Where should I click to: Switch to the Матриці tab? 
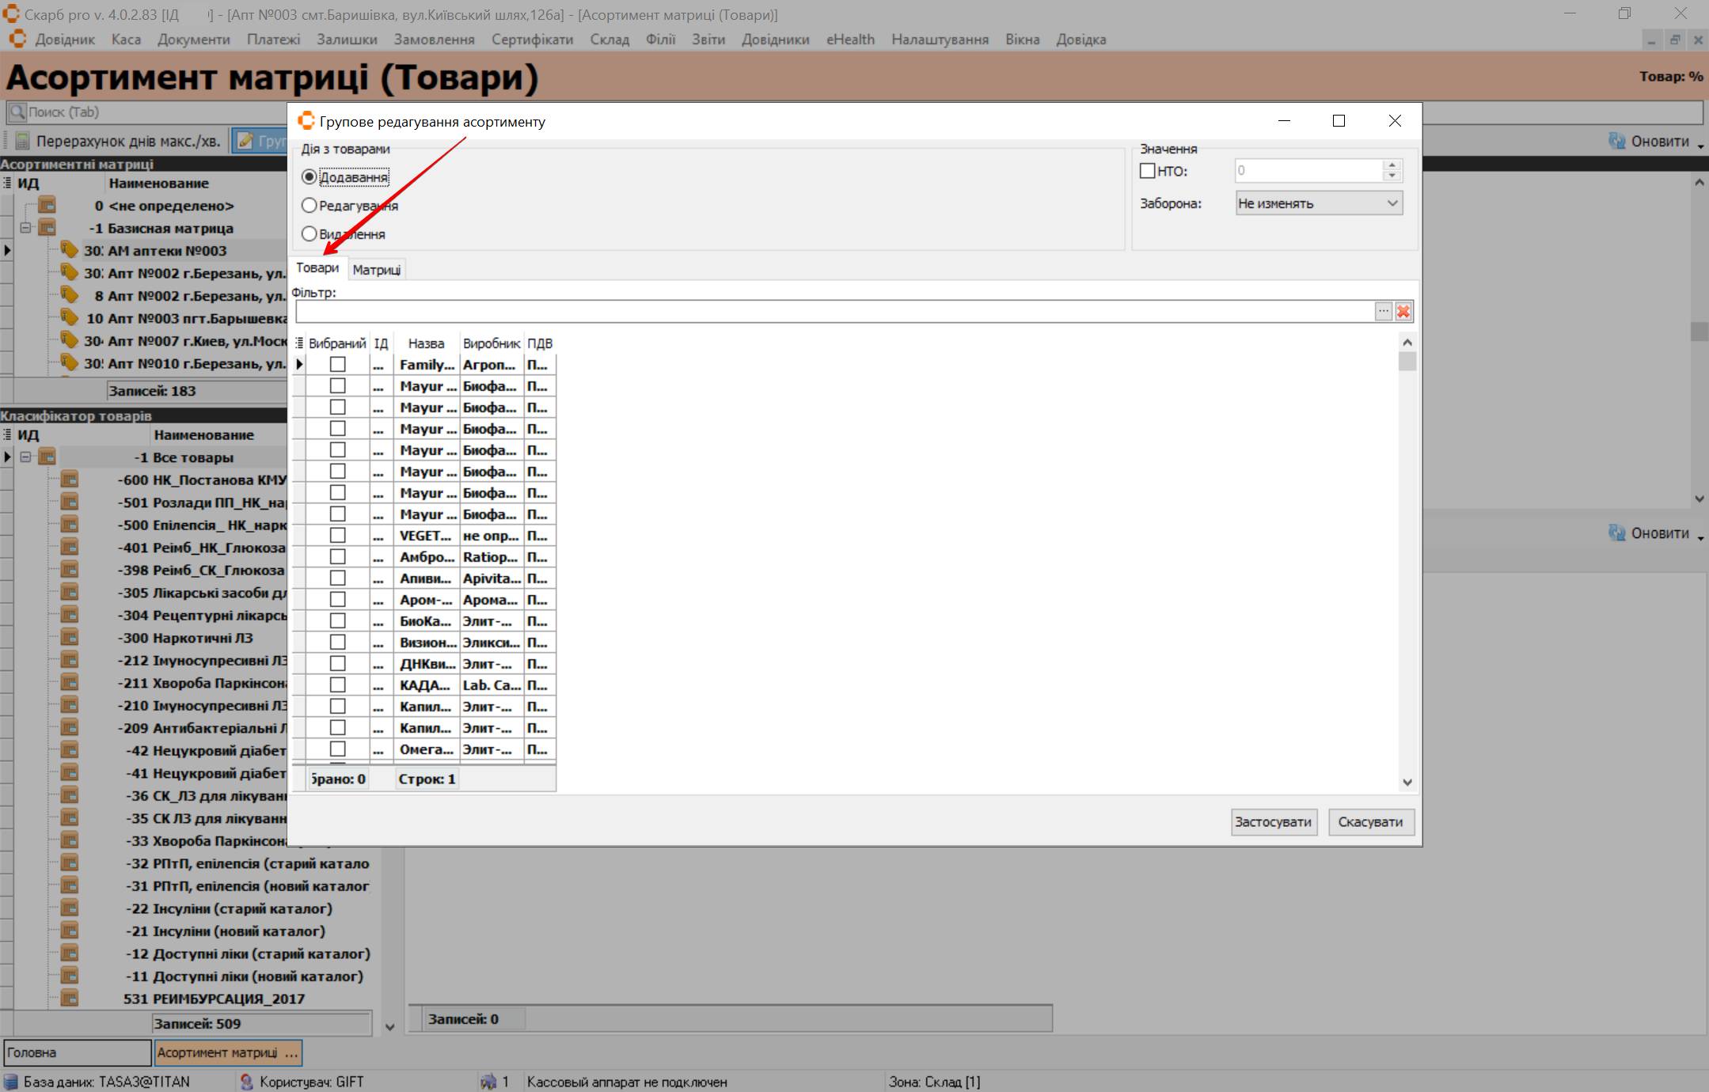click(x=377, y=270)
